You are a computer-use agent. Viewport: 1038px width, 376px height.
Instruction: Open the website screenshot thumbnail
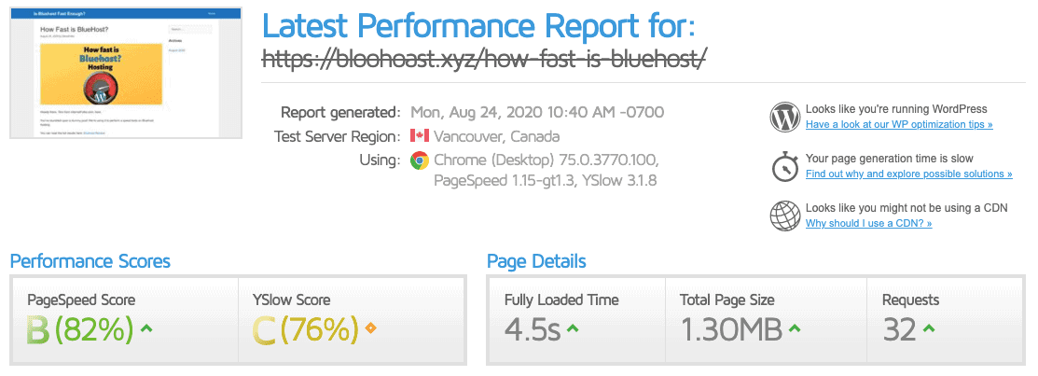127,74
